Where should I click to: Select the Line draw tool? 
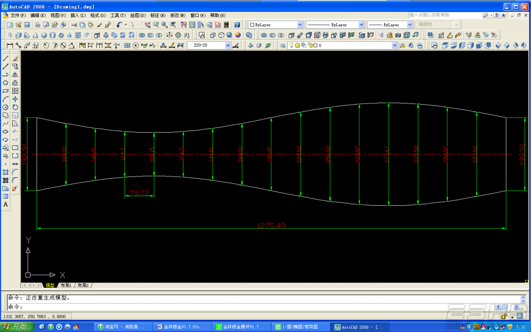pyautogui.click(x=5, y=58)
